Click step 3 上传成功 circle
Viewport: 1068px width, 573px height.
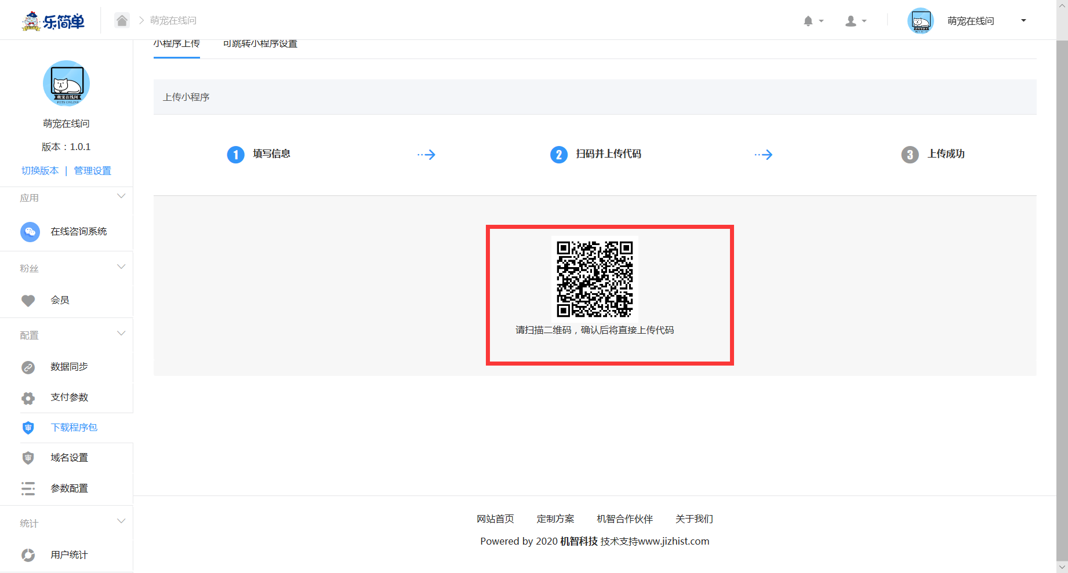click(910, 155)
